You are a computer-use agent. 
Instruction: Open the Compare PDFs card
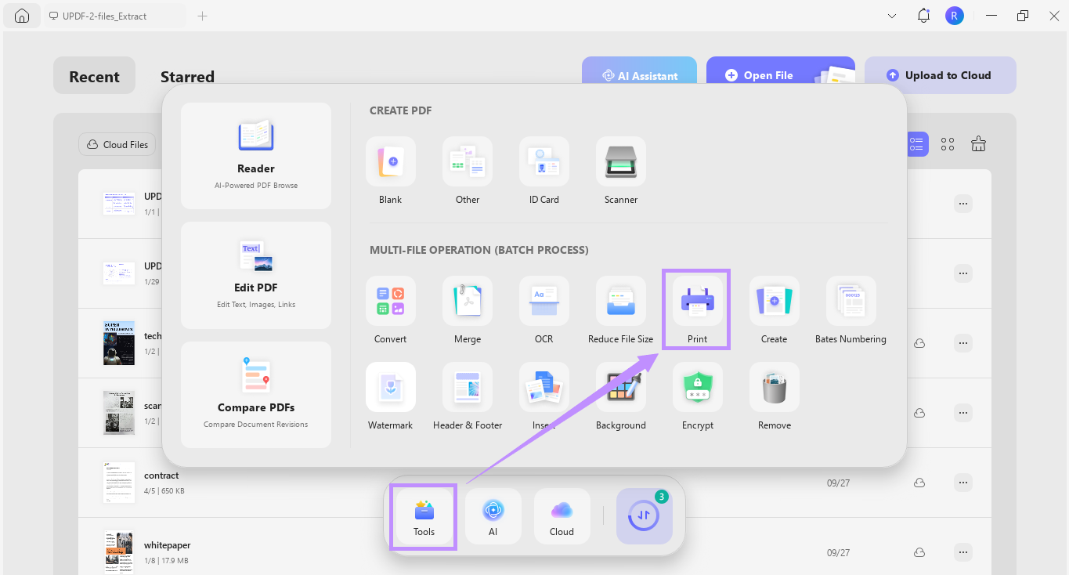pyautogui.click(x=256, y=395)
